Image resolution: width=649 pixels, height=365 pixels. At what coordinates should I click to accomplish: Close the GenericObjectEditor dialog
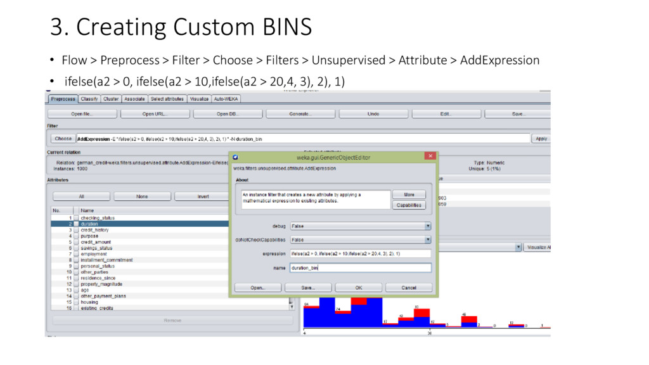(430, 156)
